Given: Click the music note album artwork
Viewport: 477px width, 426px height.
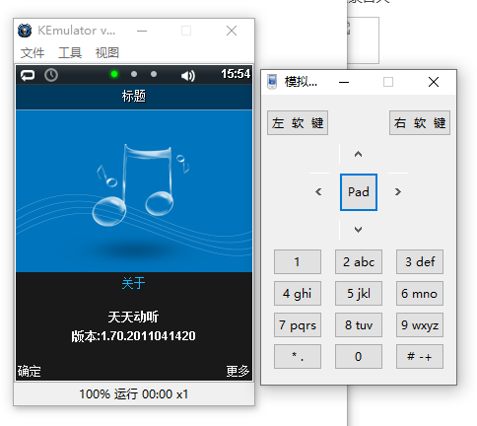Looking at the screenshot, I should (x=134, y=190).
